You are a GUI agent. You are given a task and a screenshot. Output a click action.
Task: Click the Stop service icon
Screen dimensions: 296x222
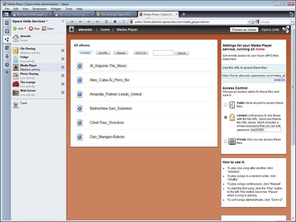pos(31,29)
